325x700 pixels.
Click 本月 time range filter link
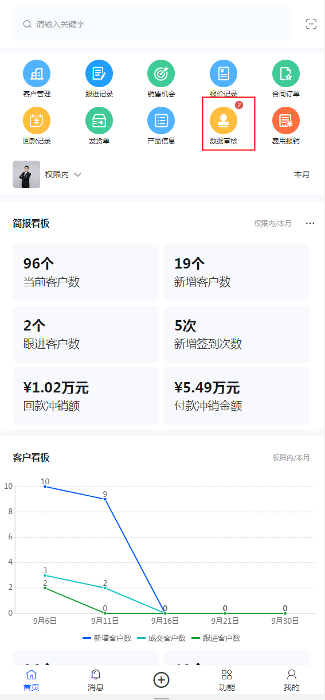(x=302, y=174)
